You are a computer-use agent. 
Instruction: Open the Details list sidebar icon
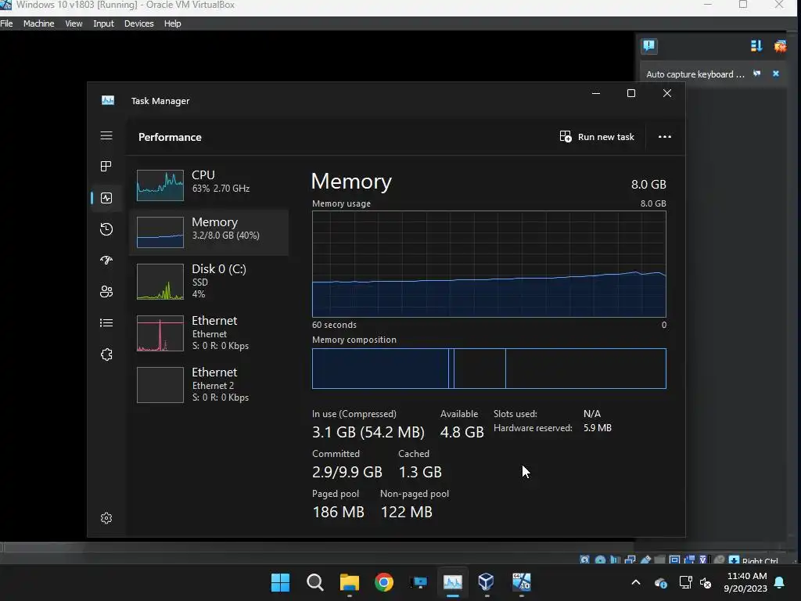(106, 323)
